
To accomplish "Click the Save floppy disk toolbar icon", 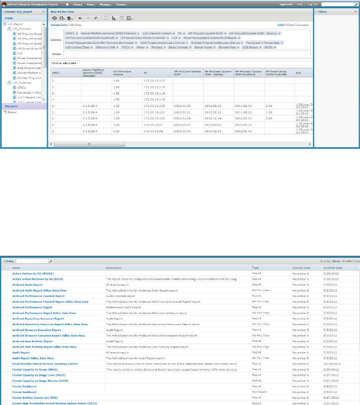I will [x=62, y=18].
